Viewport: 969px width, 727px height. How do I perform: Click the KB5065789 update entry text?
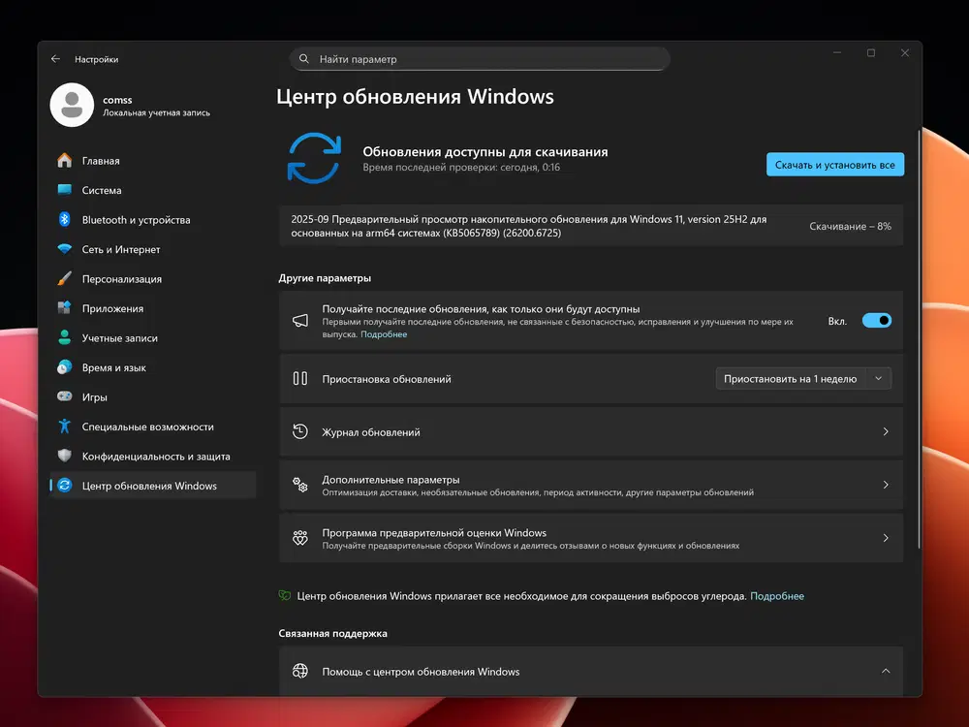528,226
